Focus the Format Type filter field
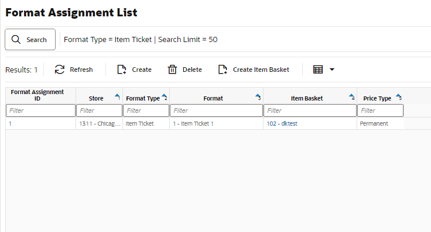 146,110
